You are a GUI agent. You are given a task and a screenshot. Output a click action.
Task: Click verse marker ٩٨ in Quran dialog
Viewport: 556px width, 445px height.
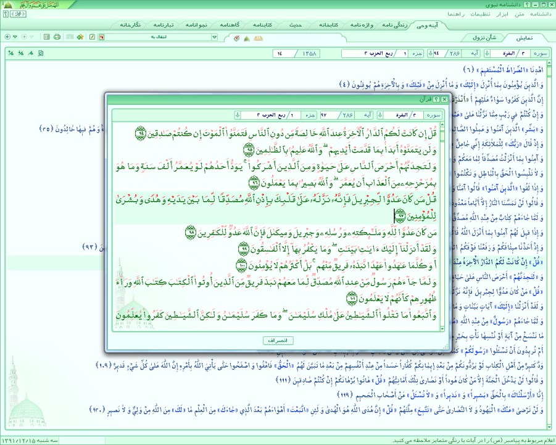pos(191,233)
